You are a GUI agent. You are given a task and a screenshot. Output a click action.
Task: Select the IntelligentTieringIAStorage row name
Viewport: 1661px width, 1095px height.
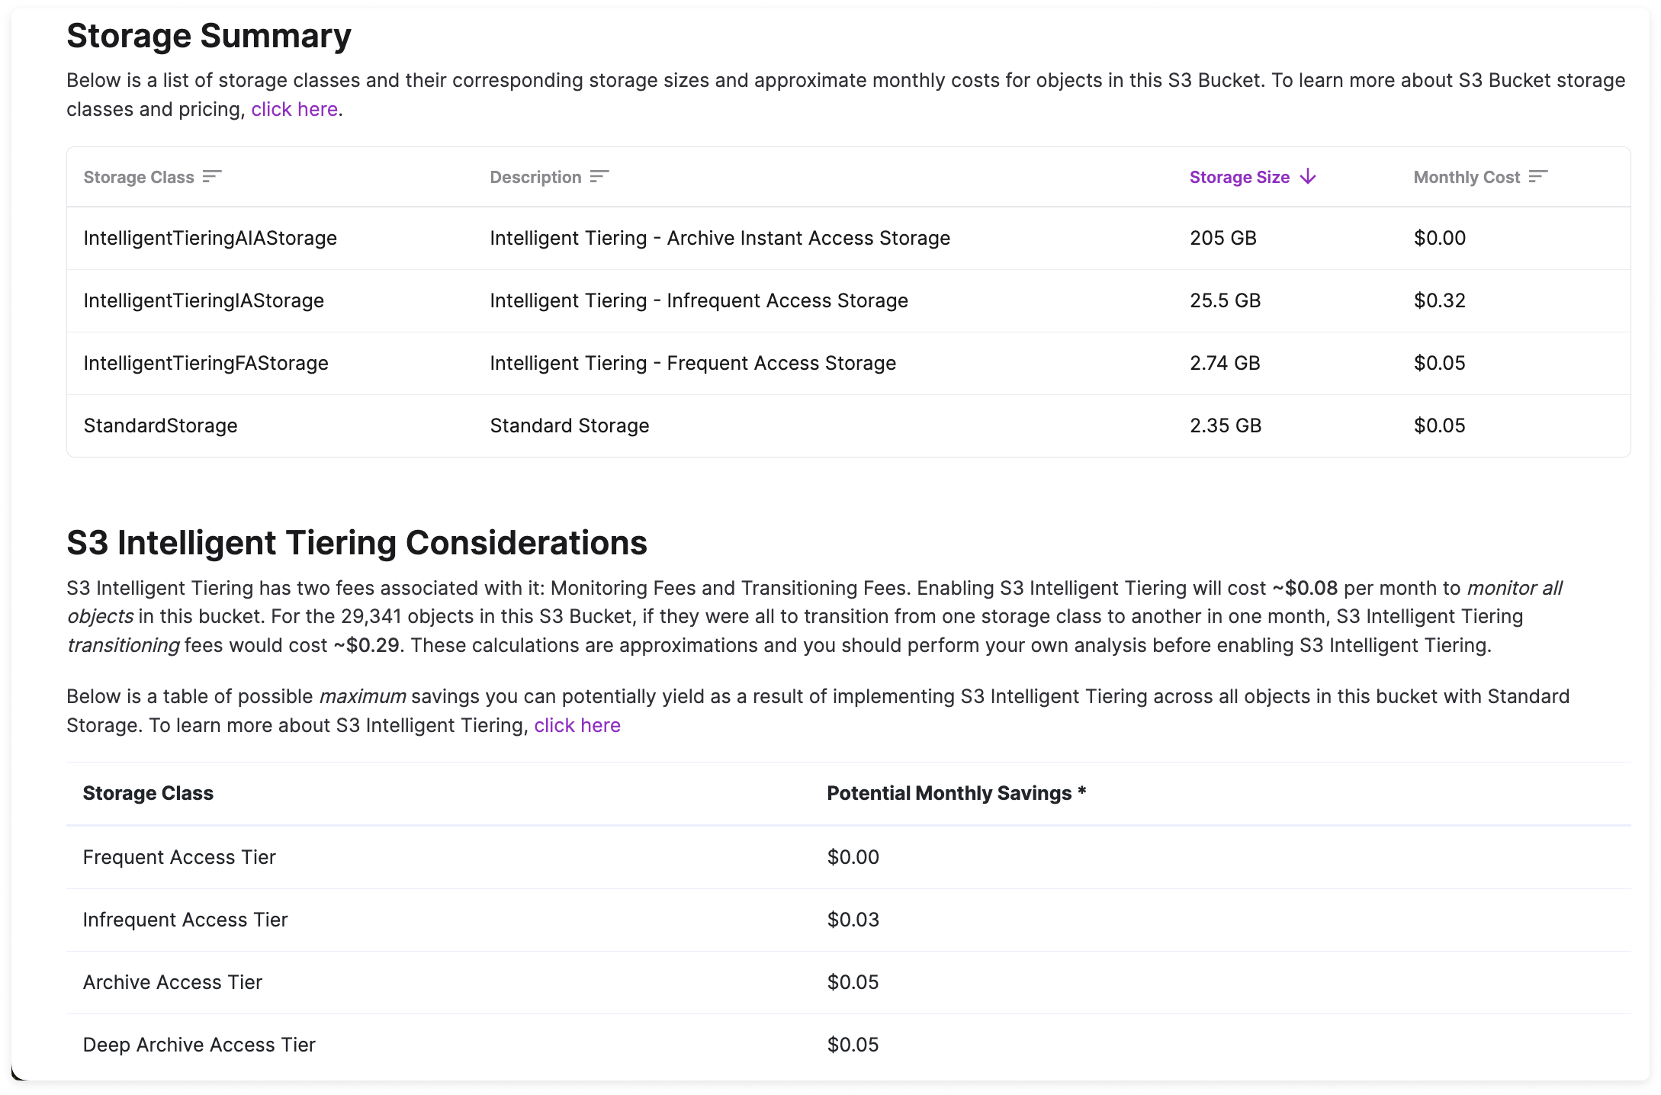(x=204, y=300)
